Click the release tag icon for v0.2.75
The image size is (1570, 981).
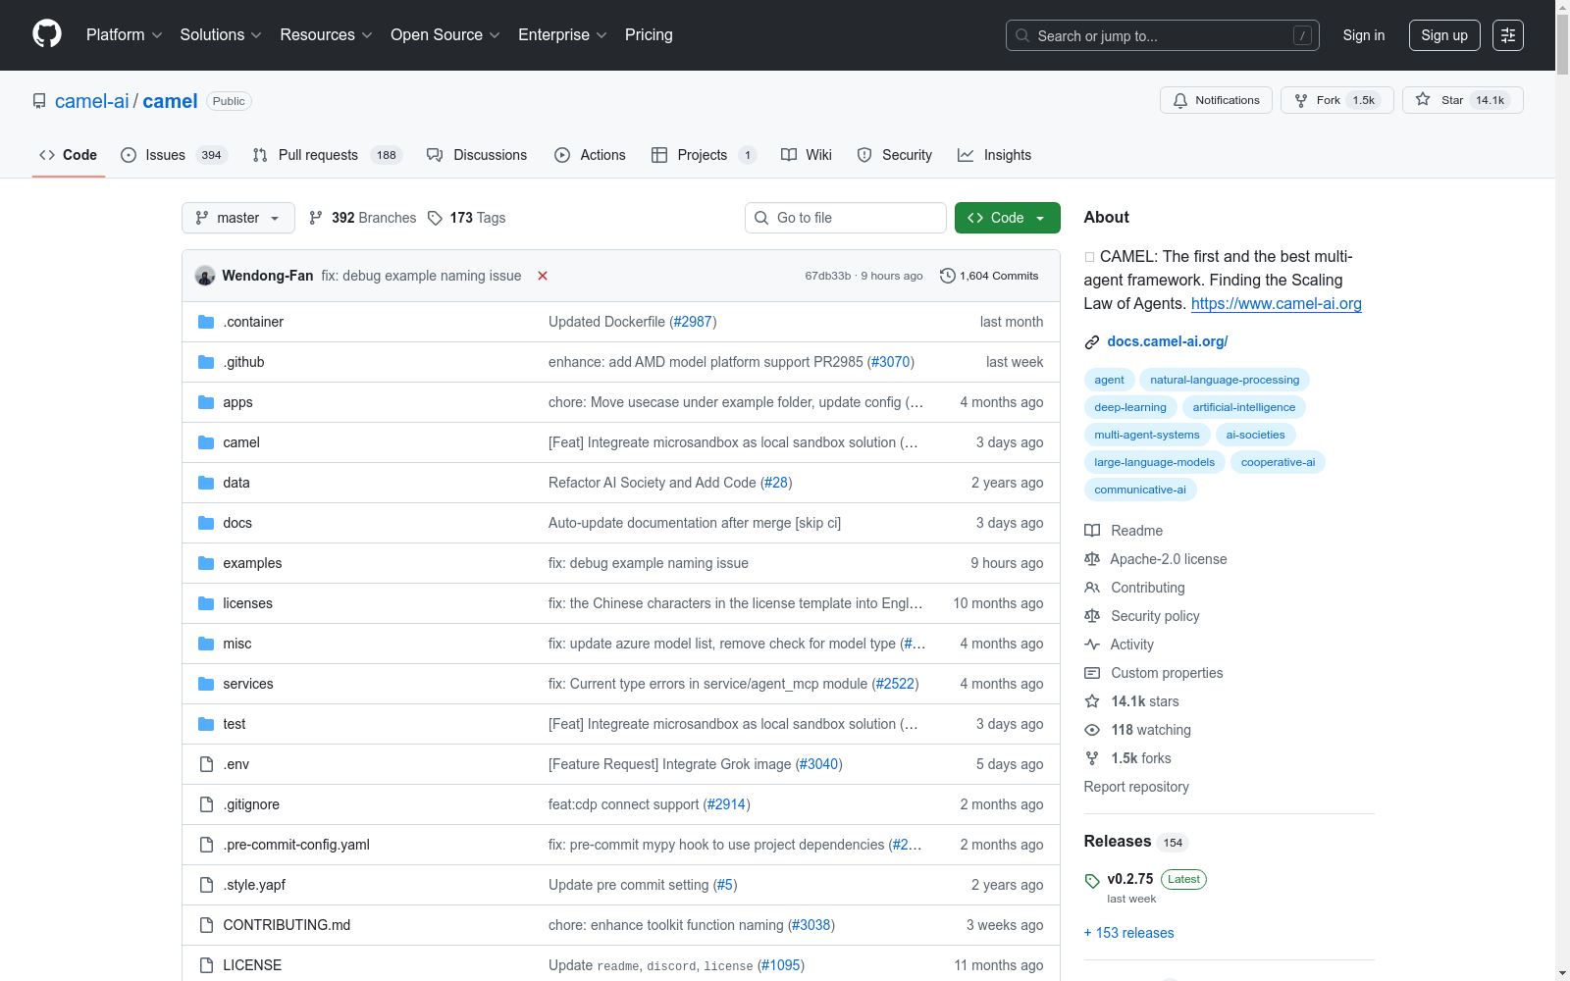coord(1092,881)
